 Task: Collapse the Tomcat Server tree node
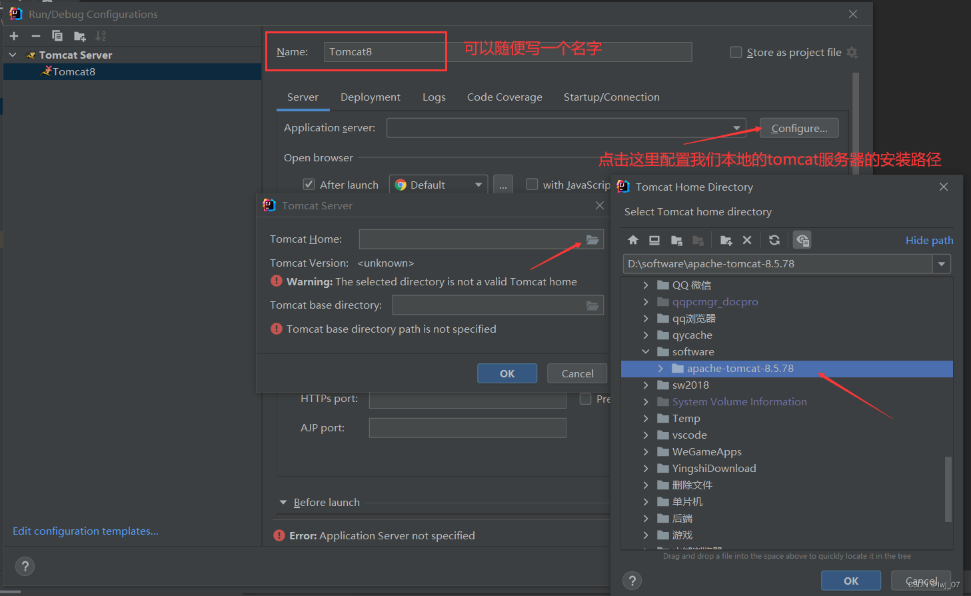pos(13,55)
